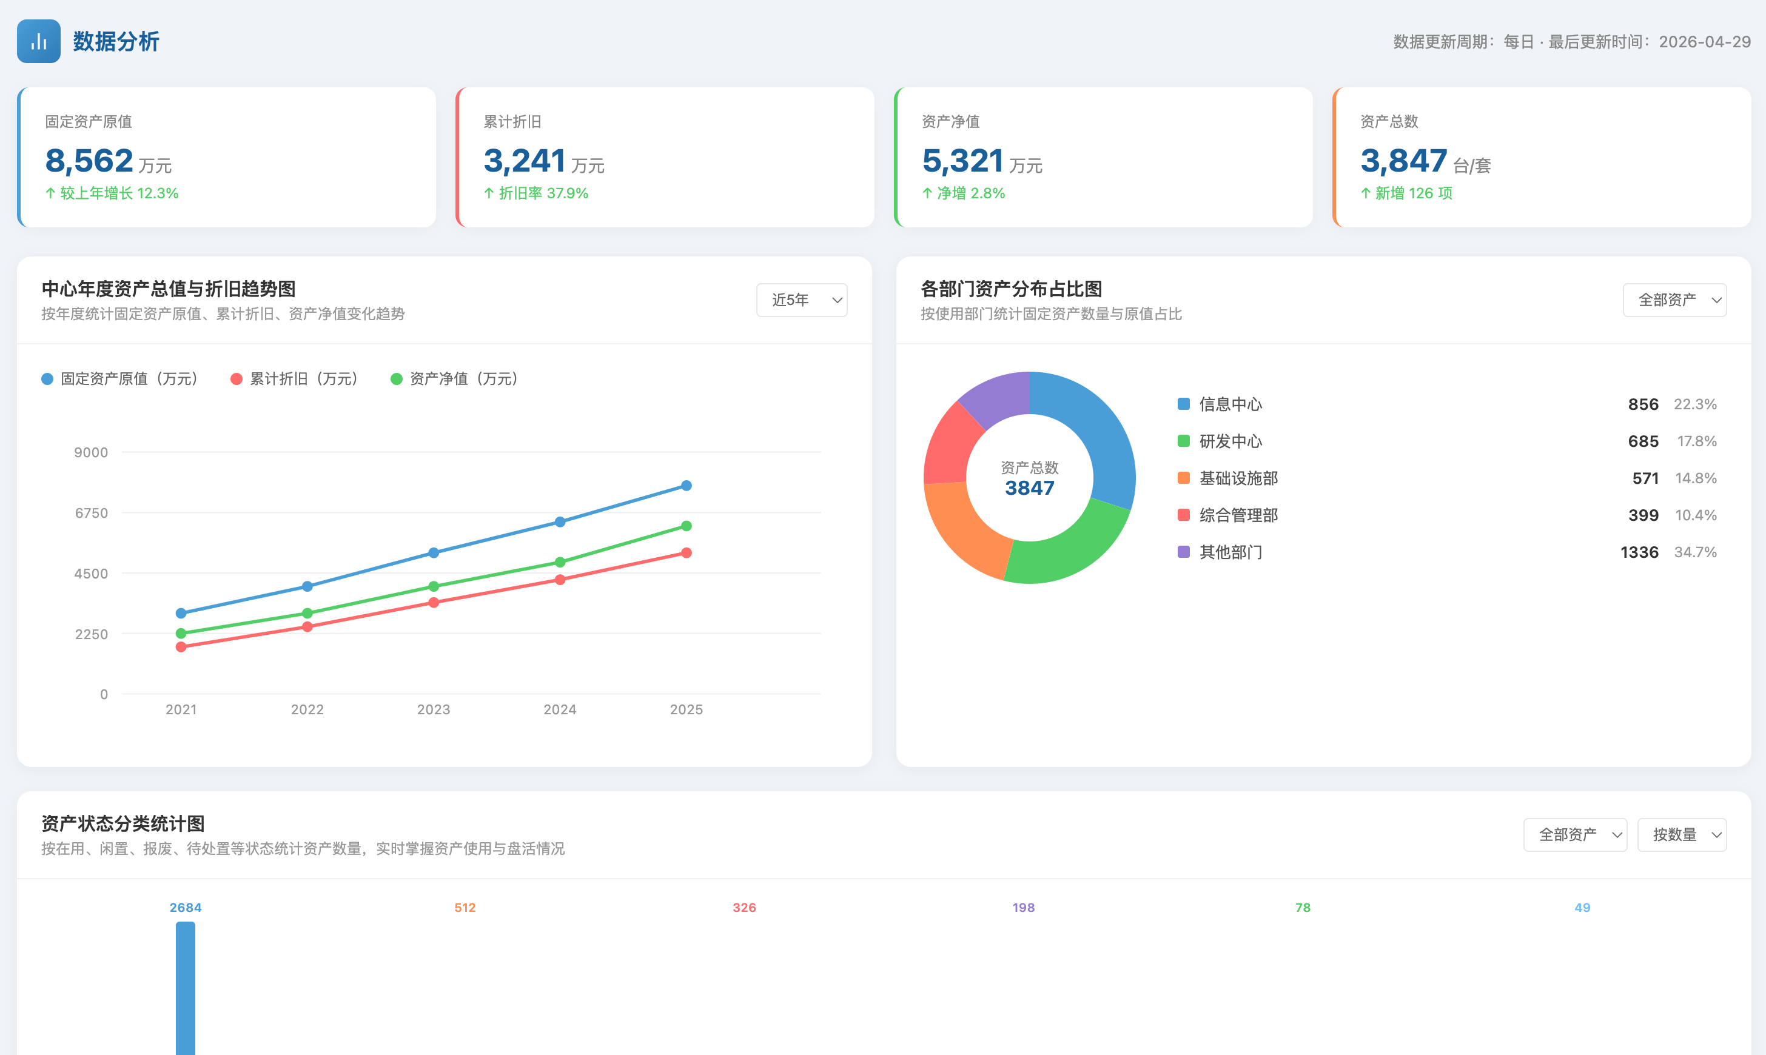Click the red 326 bar value label
Image resolution: width=1766 pixels, height=1055 pixels.
744,908
